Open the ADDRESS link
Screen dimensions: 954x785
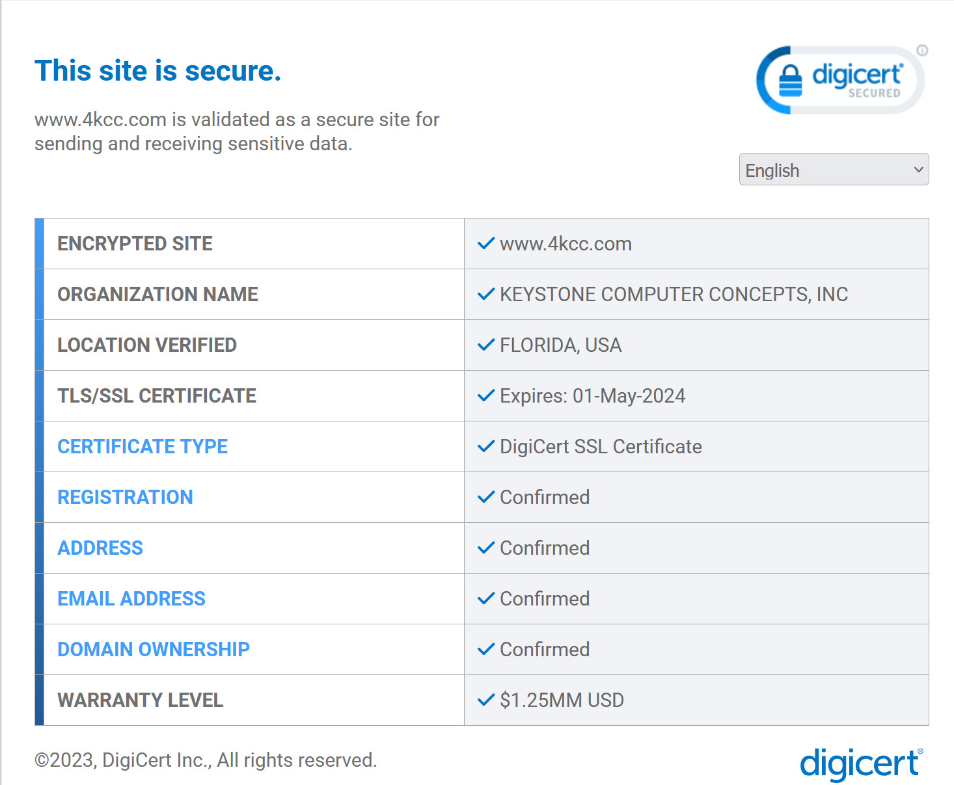pos(100,548)
